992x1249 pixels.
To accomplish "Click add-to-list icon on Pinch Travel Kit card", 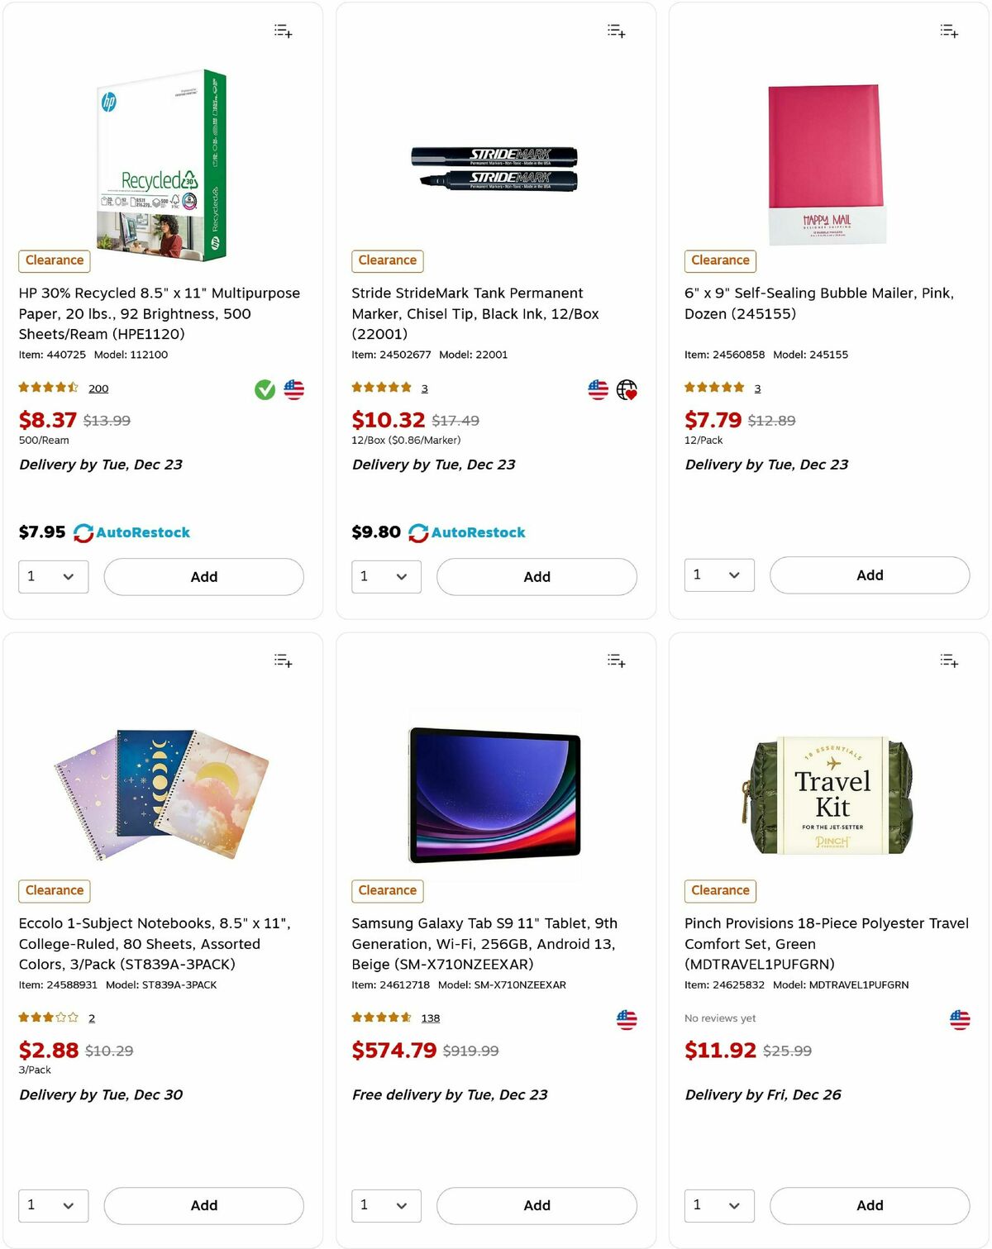I will coord(949,660).
